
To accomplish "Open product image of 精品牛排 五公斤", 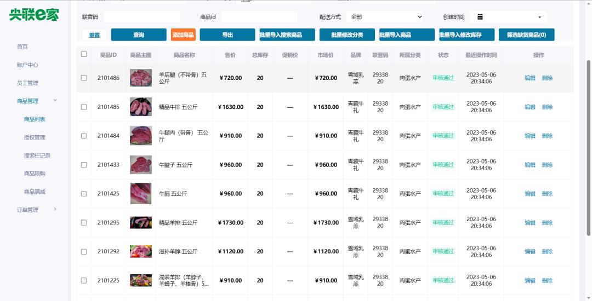I will pos(141,107).
